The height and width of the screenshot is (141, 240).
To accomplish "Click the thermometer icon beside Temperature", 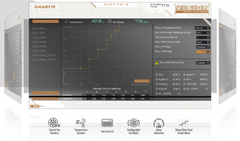I will click(x=66, y=21).
